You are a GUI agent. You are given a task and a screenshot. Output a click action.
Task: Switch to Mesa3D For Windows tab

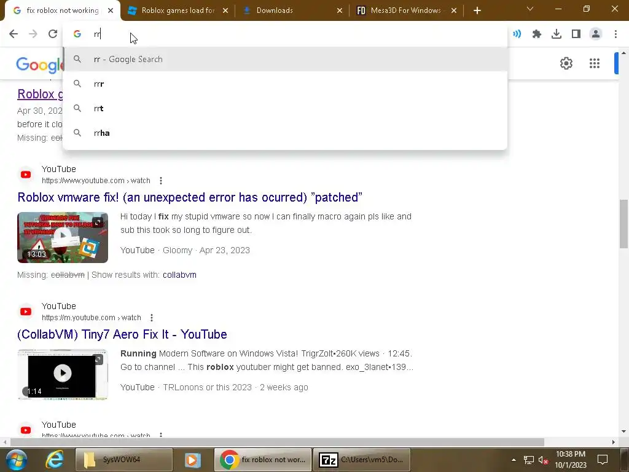[407, 10]
